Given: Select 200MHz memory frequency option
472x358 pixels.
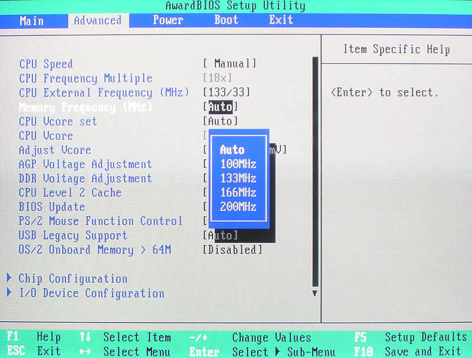Looking at the screenshot, I should (238, 206).
